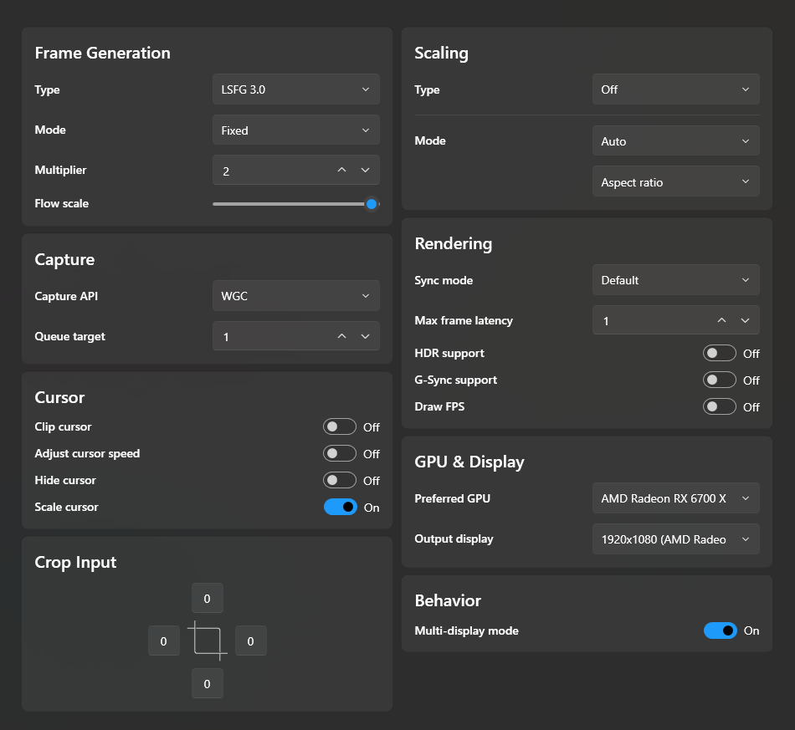Click the Crop Input heading
The width and height of the screenshot is (795, 730).
point(75,562)
